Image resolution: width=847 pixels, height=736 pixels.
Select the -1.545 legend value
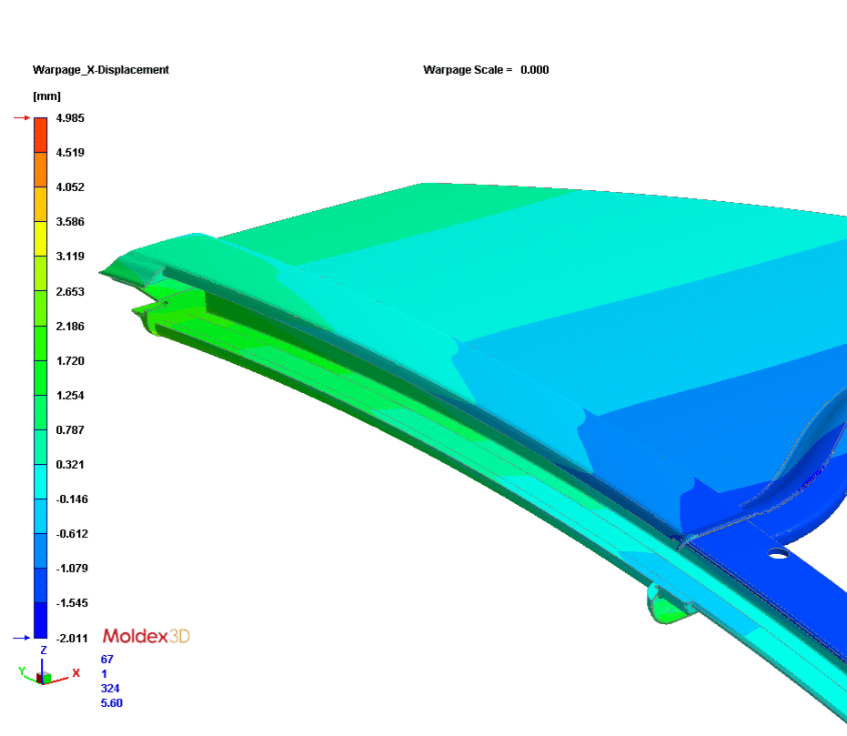(x=72, y=602)
